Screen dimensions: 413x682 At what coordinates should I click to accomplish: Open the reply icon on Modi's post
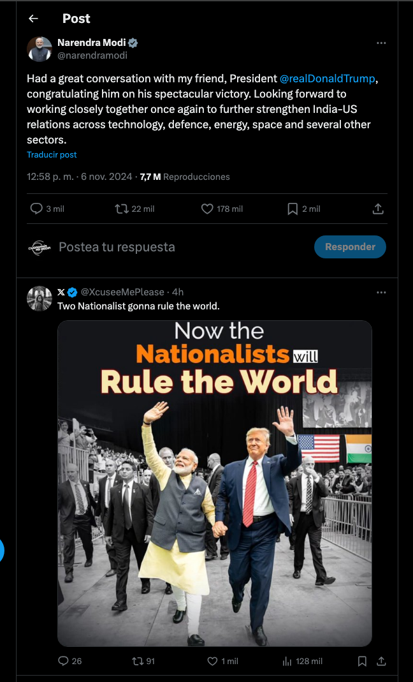pyautogui.click(x=37, y=209)
